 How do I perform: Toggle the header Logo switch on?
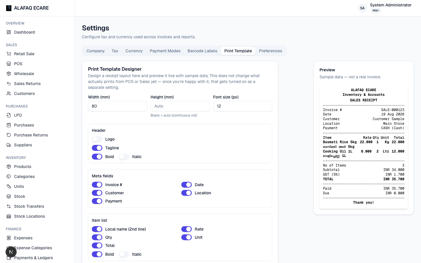tap(97, 139)
